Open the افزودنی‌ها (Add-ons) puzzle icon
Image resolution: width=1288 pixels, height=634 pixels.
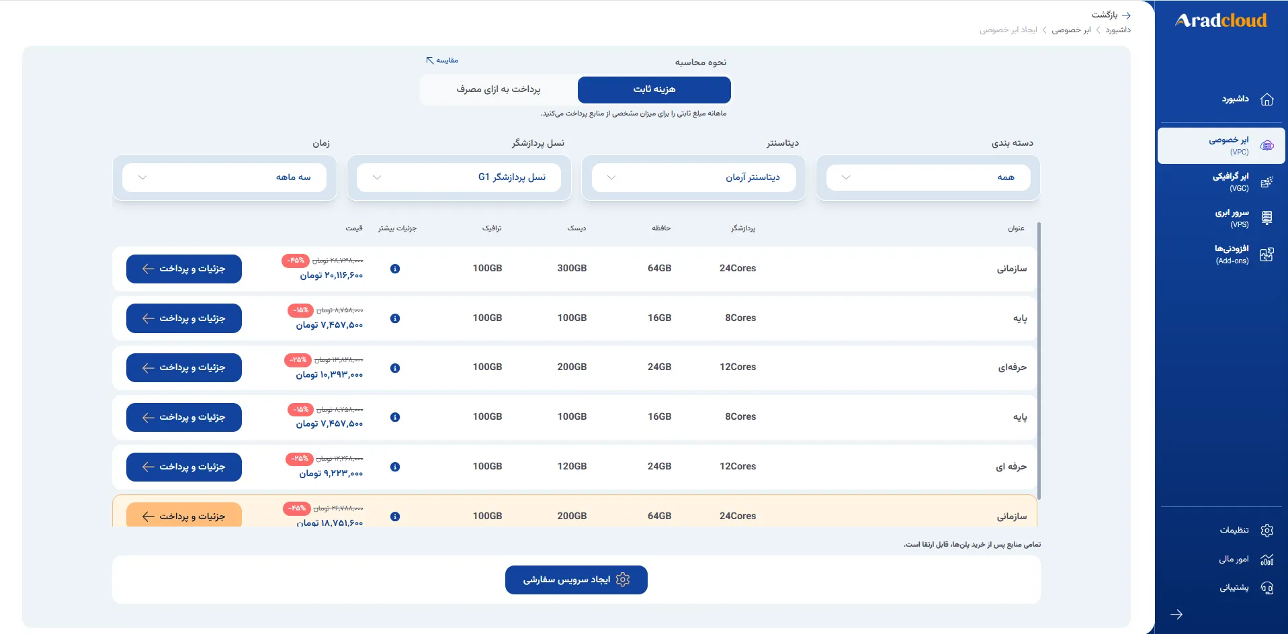pyautogui.click(x=1266, y=255)
